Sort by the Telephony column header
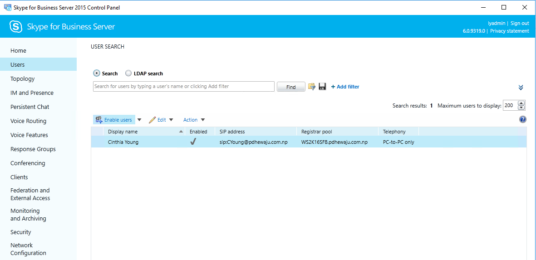This screenshot has height=260, width=536. click(398, 132)
